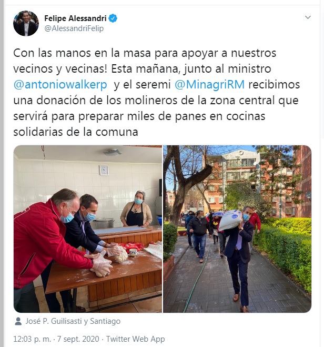Open the @MinagriRM mention

point(209,85)
